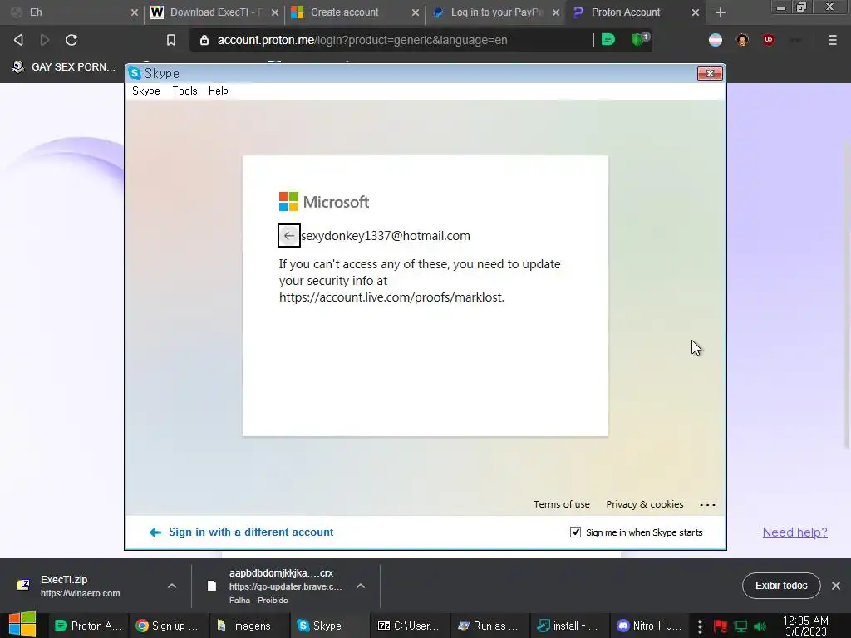
Task: Switch to Discord Nitro taskbar window
Action: [650, 626]
